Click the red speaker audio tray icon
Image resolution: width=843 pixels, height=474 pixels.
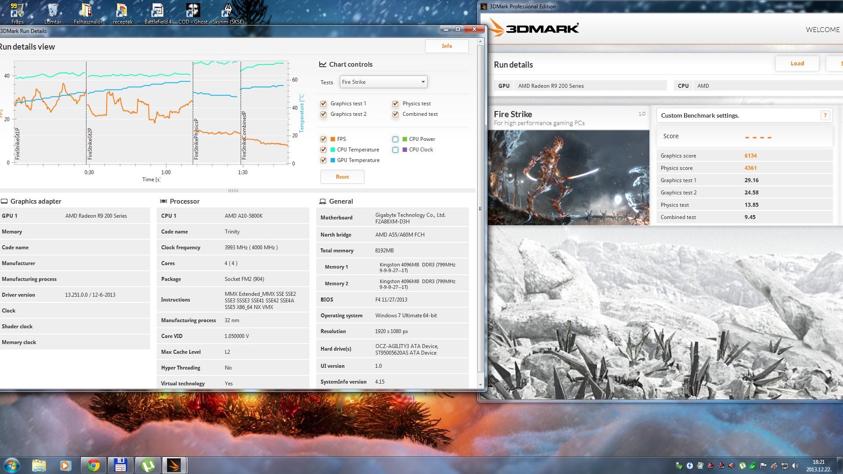click(x=731, y=466)
